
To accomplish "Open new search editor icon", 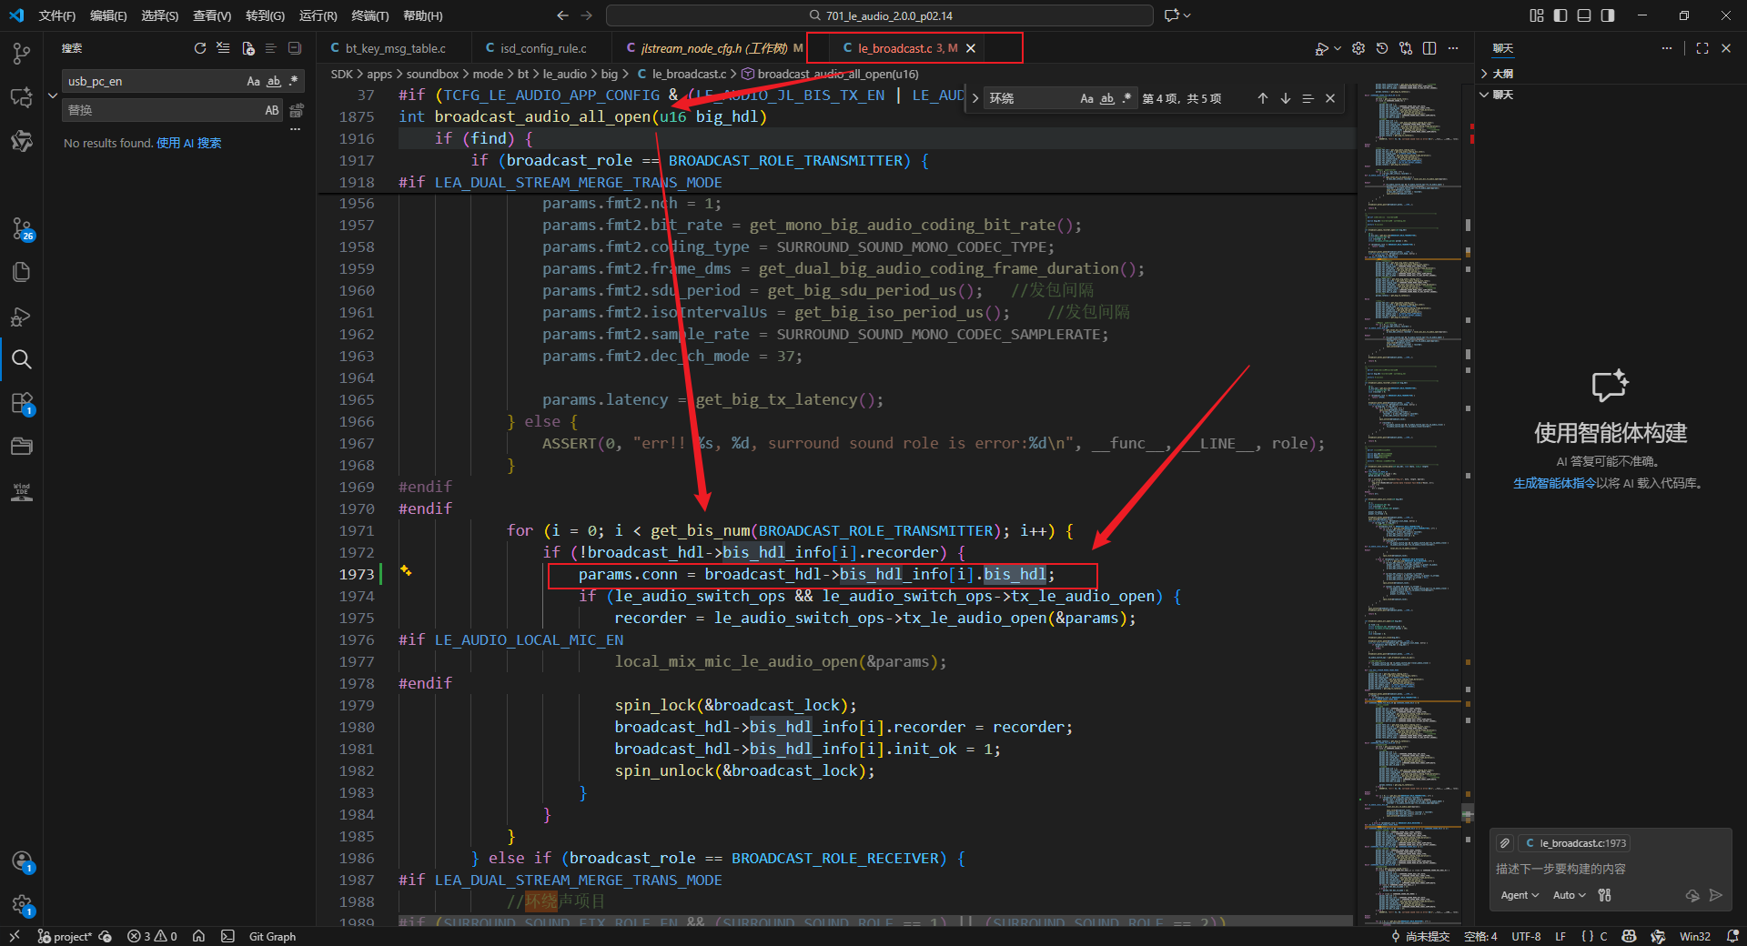I will [x=247, y=48].
